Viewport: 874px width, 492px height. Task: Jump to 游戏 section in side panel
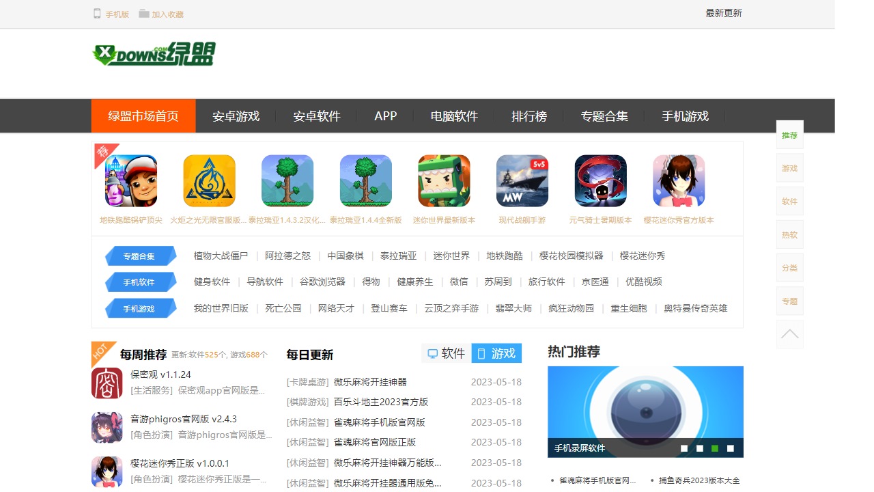(x=790, y=168)
